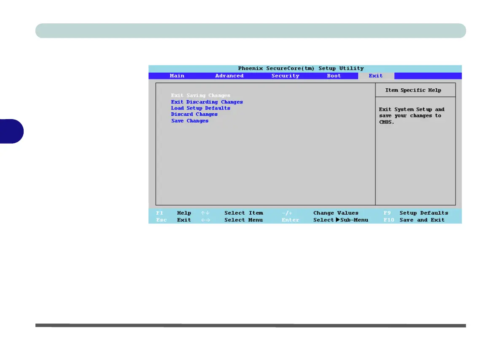Click the Phoenix SecureCore Setup Utility title
Screen dimensions: 502x354
[x=301, y=68]
